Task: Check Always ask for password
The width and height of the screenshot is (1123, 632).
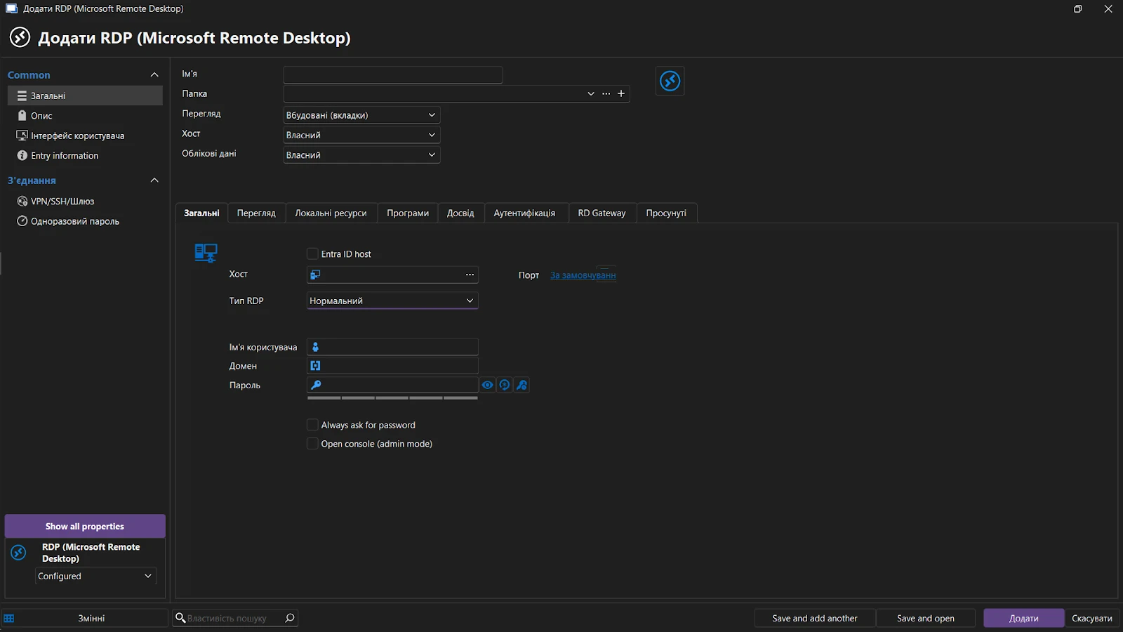Action: pyautogui.click(x=312, y=424)
